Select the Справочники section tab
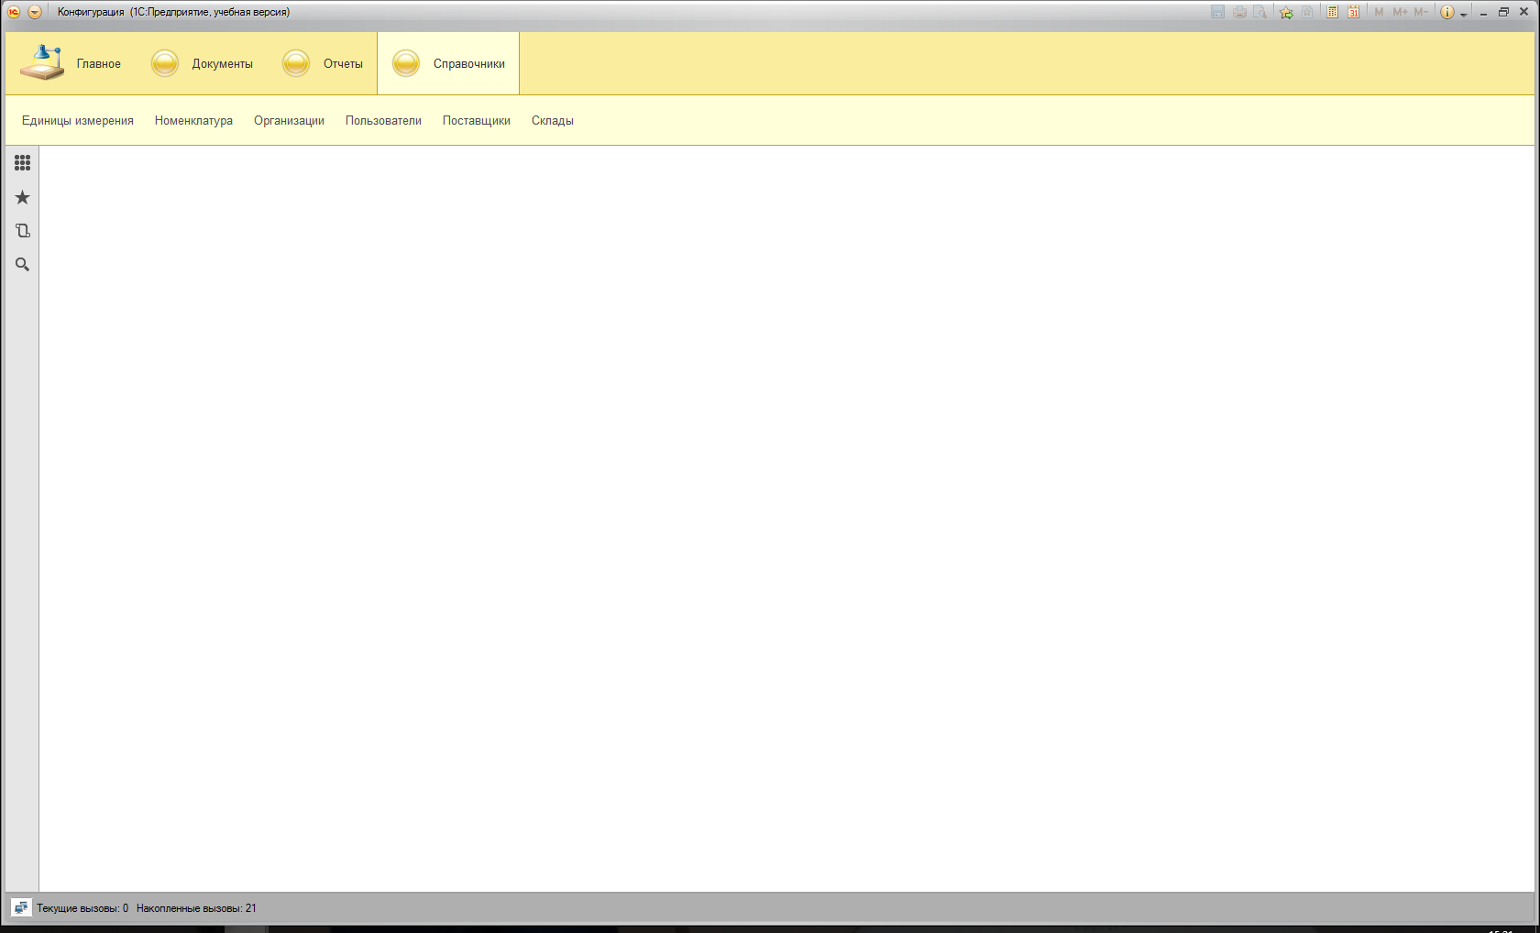1540x933 pixels. point(448,63)
